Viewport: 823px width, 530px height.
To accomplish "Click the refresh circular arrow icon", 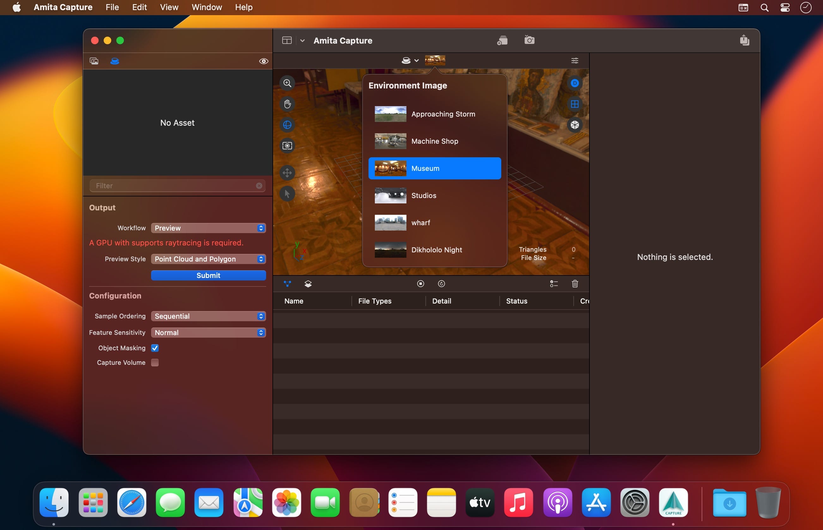I will [x=442, y=284].
